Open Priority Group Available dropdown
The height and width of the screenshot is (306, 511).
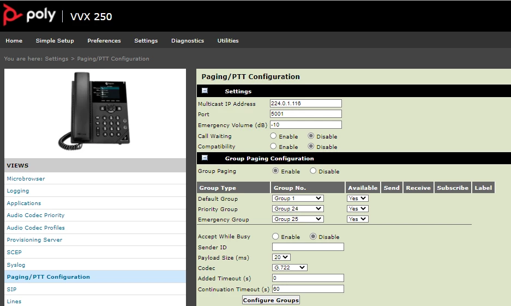point(358,208)
